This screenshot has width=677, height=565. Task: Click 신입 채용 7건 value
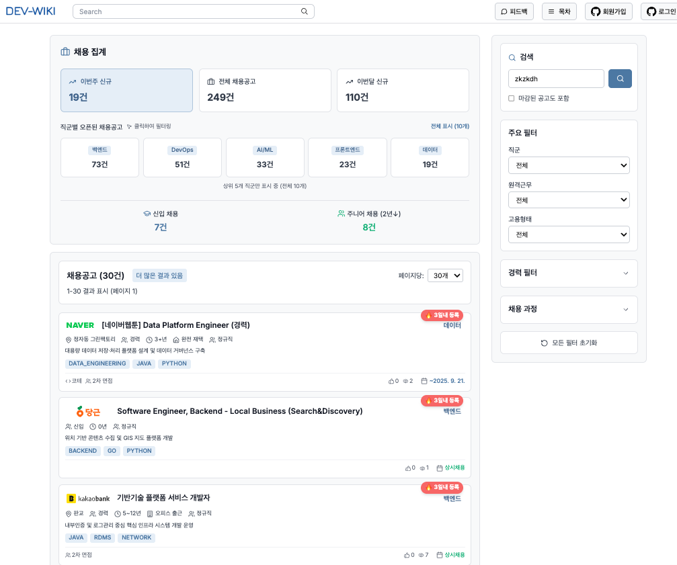tap(161, 227)
